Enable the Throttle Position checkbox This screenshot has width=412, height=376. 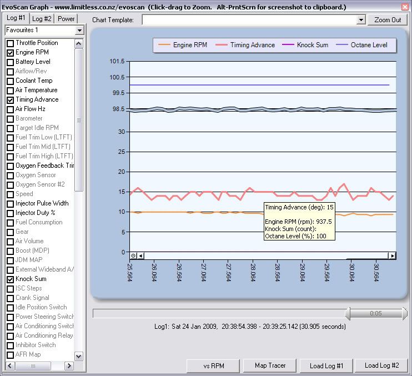[10, 43]
